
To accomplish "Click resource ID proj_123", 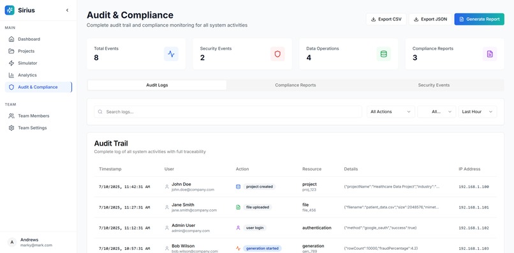I will 309,189.
